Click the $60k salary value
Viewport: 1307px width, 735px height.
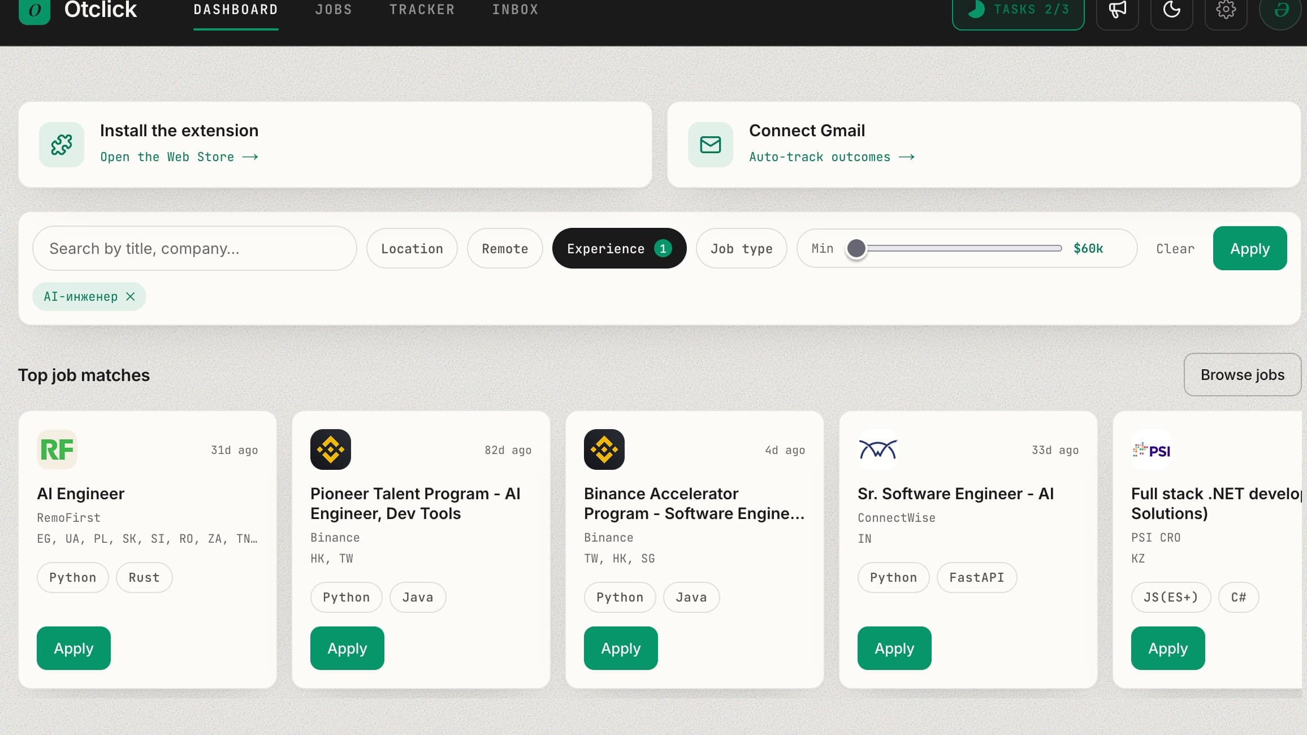click(x=1088, y=248)
